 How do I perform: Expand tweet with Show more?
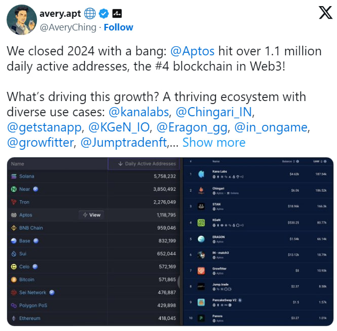[214, 143]
